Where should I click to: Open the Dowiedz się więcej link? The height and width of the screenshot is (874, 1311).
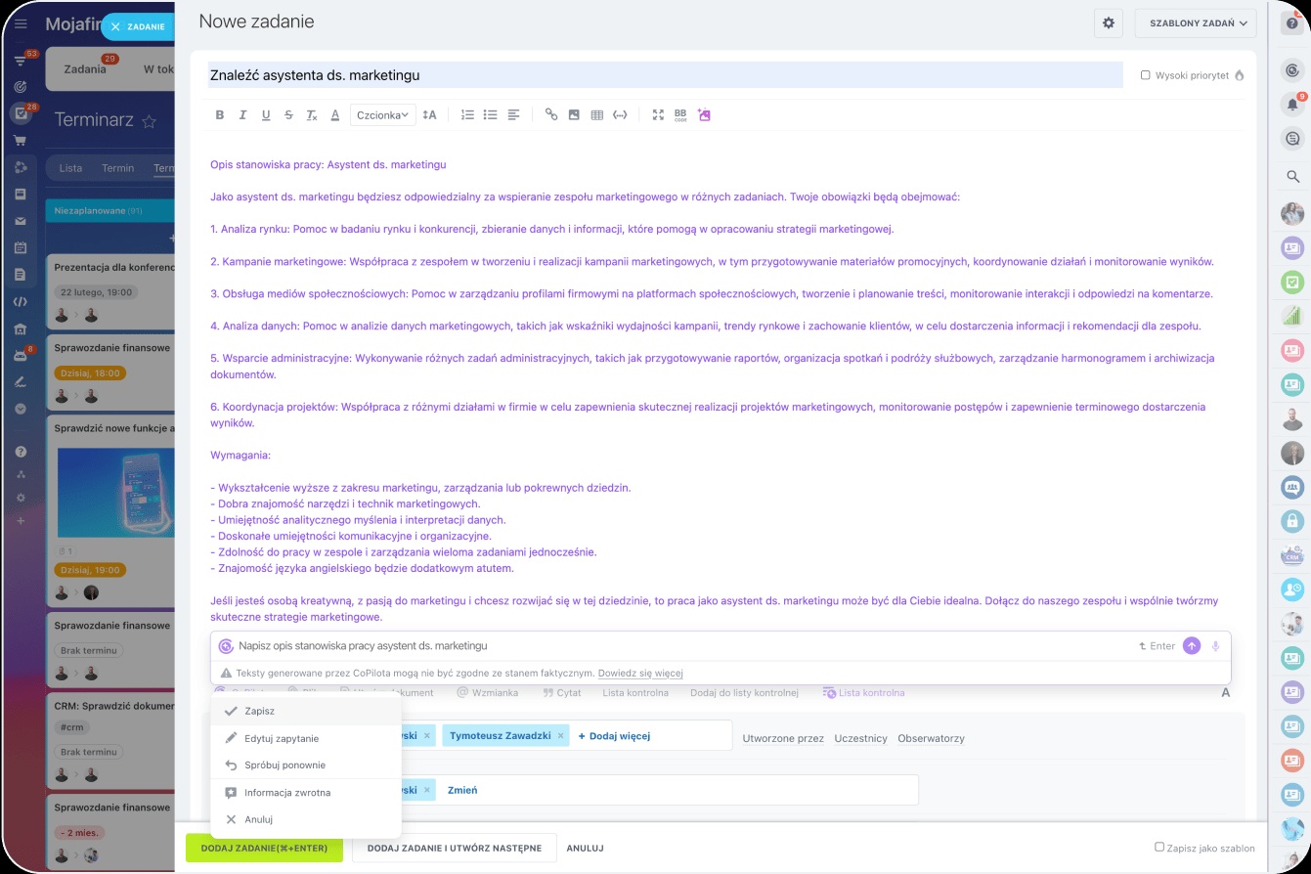[x=640, y=674]
